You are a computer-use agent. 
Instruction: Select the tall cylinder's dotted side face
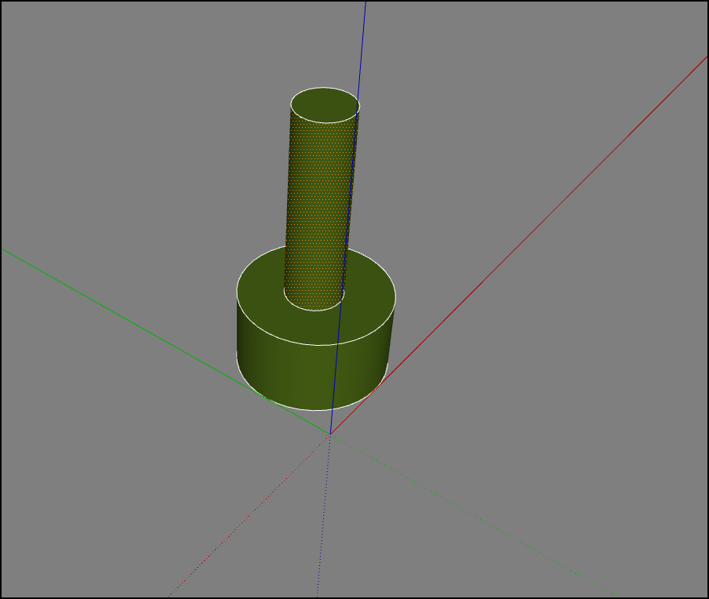point(318,212)
